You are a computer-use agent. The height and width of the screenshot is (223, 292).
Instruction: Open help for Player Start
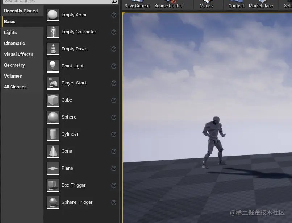coord(114,83)
